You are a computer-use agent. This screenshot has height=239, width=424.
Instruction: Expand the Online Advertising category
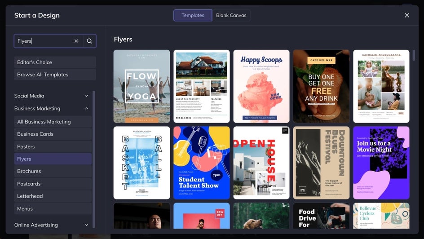[87, 225]
